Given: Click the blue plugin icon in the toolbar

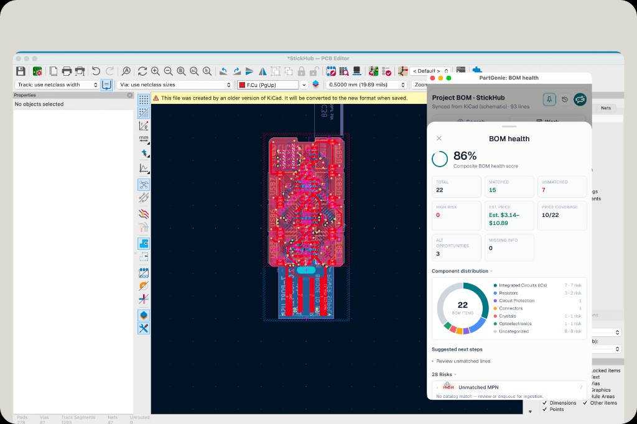Looking at the screenshot, I should click(x=477, y=70).
